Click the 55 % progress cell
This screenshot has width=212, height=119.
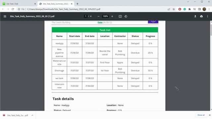(150, 70)
